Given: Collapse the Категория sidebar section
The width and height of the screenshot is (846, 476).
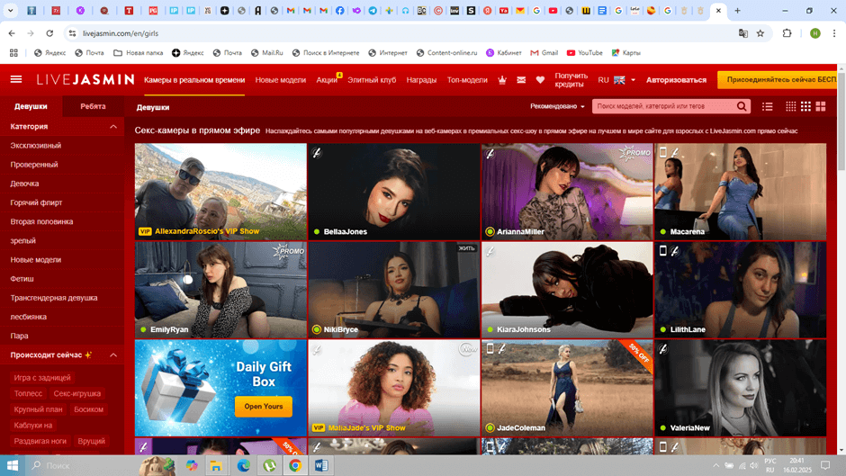Looking at the screenshot, I should 113,127.
